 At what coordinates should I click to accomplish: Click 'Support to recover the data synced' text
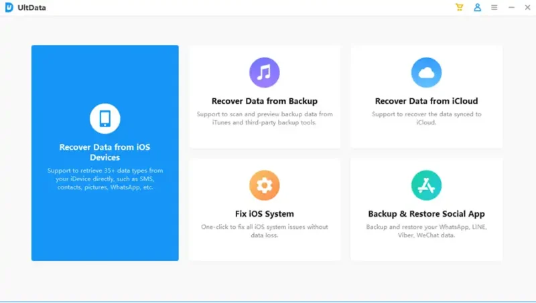point(426,118)
